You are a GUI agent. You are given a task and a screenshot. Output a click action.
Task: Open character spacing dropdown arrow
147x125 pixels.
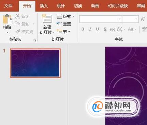point(124,29)
